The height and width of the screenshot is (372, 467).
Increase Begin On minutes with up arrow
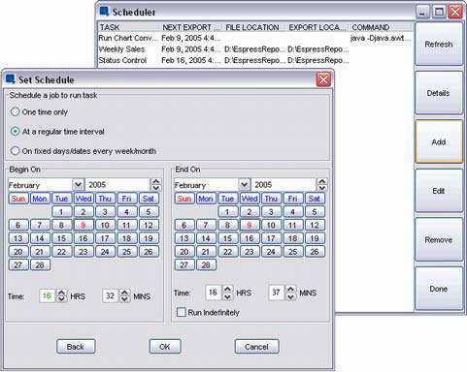pos(124,293)
